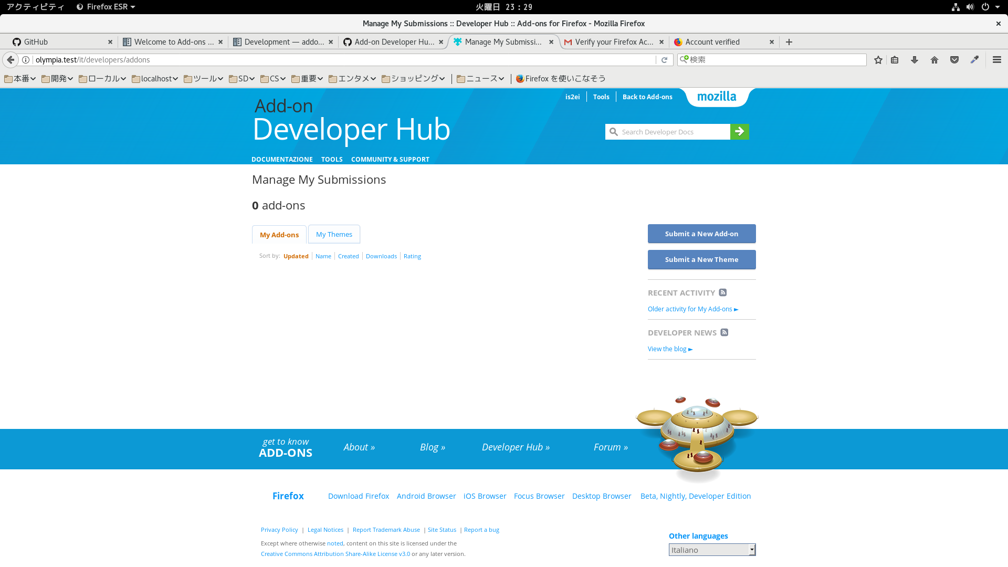This screenshot has width=1008, height=567.
Task: Open the COMMUNITY & SUPPORT menu
Action: click(x=390, y=160)
